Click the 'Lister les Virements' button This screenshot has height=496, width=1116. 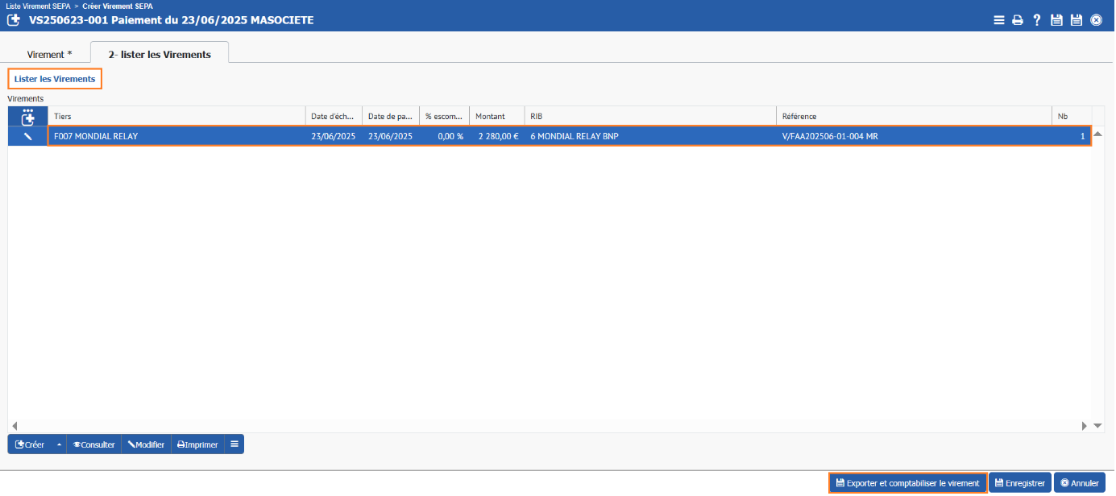pyautogui.click(x=55, y=79)
